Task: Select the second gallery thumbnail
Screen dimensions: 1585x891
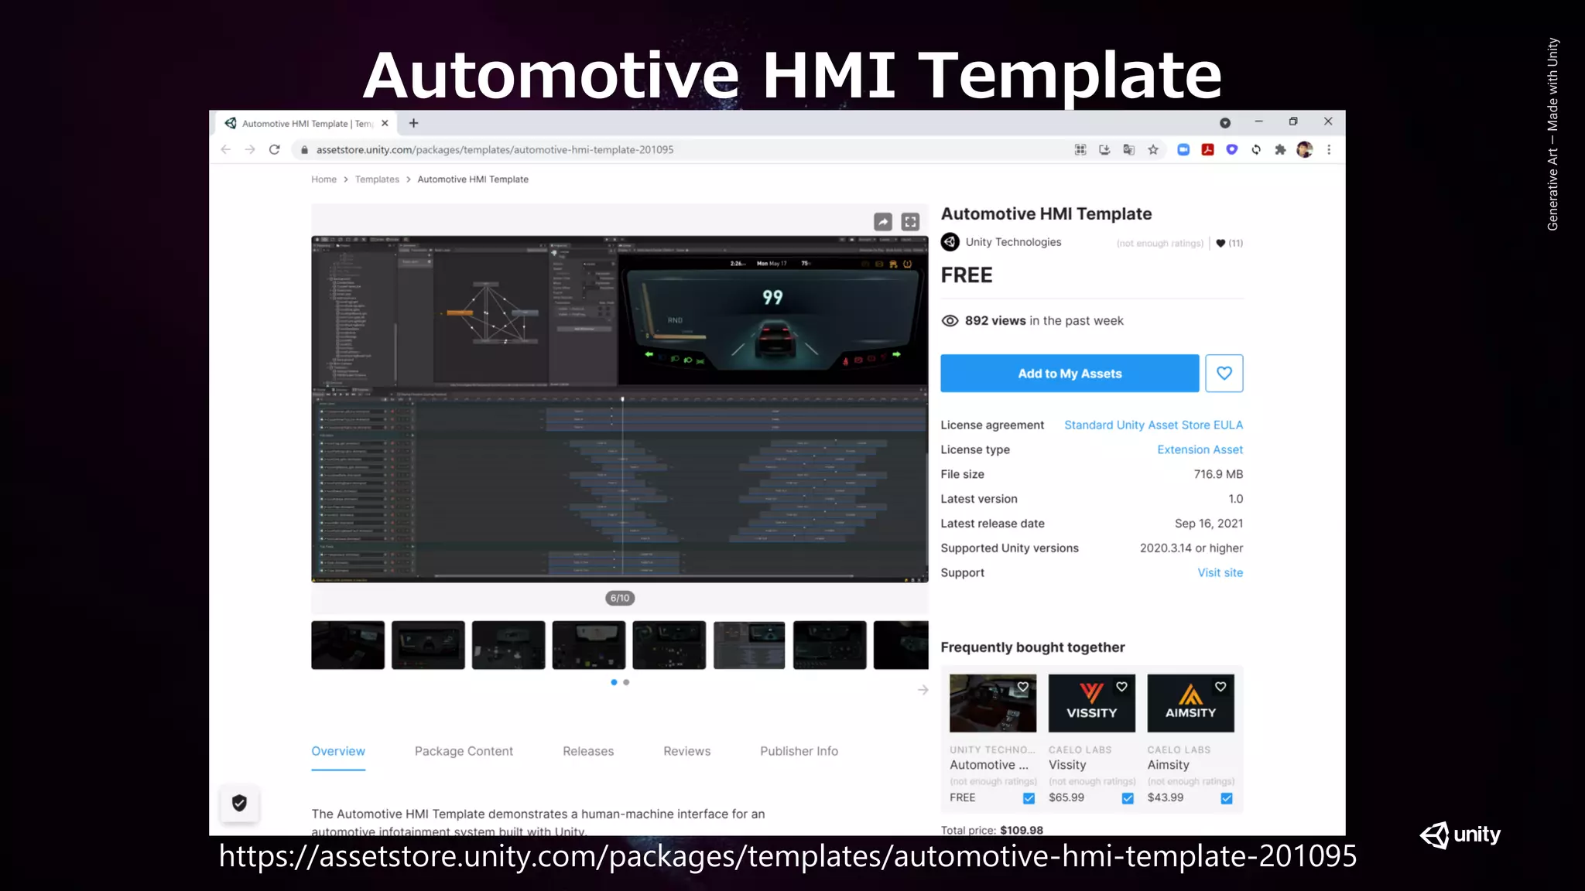Action: [x=428, y=645]
